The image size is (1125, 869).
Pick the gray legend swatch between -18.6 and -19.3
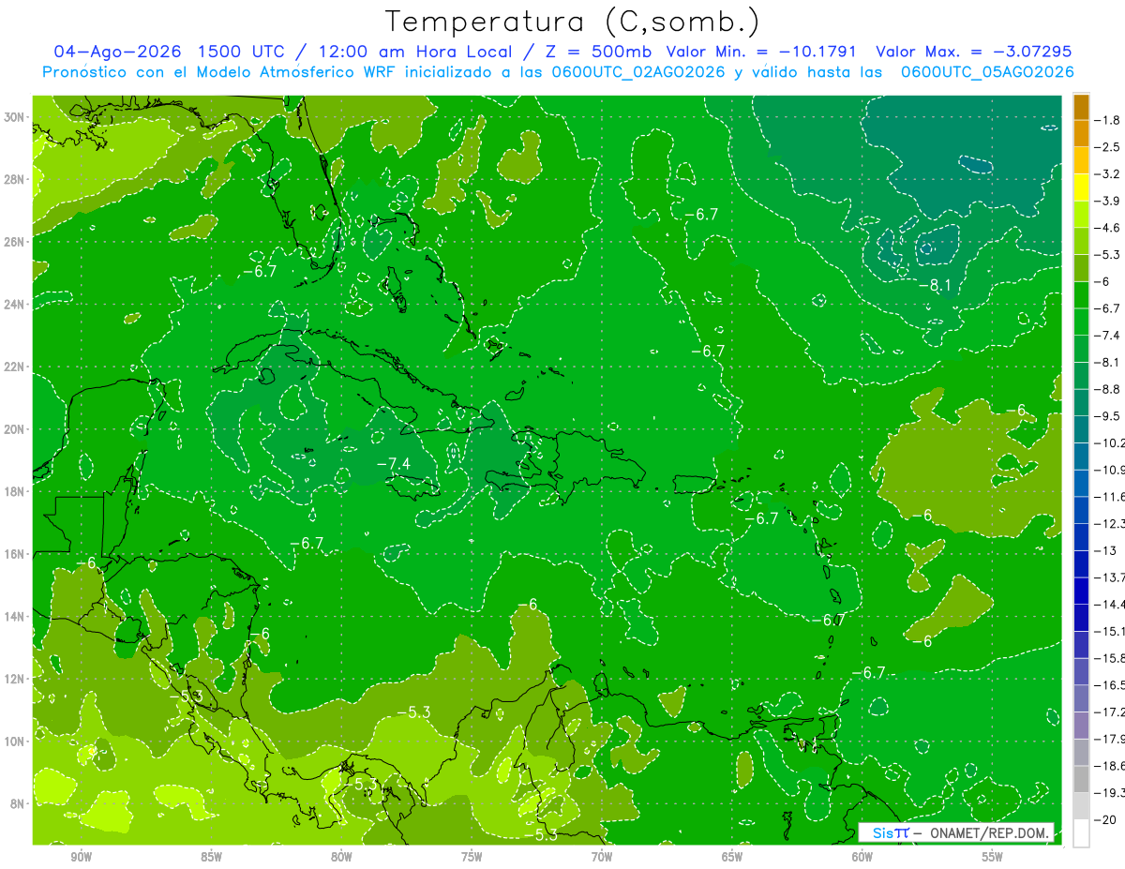coord(1081,779)
